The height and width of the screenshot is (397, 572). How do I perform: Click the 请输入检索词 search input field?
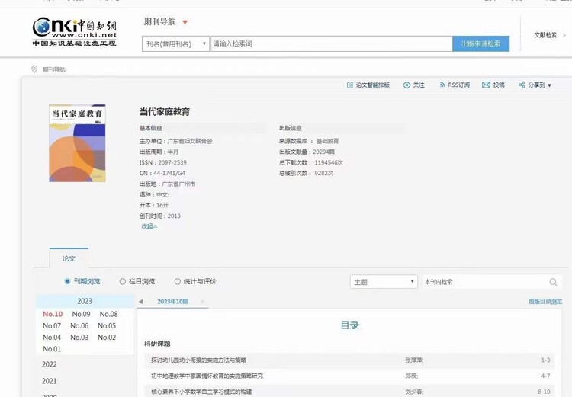330,44
